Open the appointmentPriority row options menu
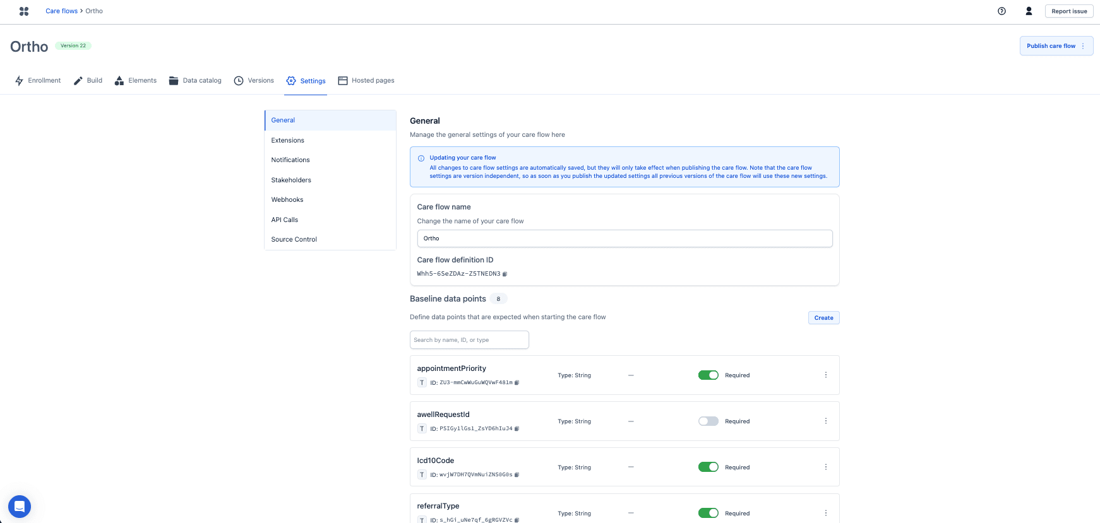1100x523 pixels. pos(825,375)
